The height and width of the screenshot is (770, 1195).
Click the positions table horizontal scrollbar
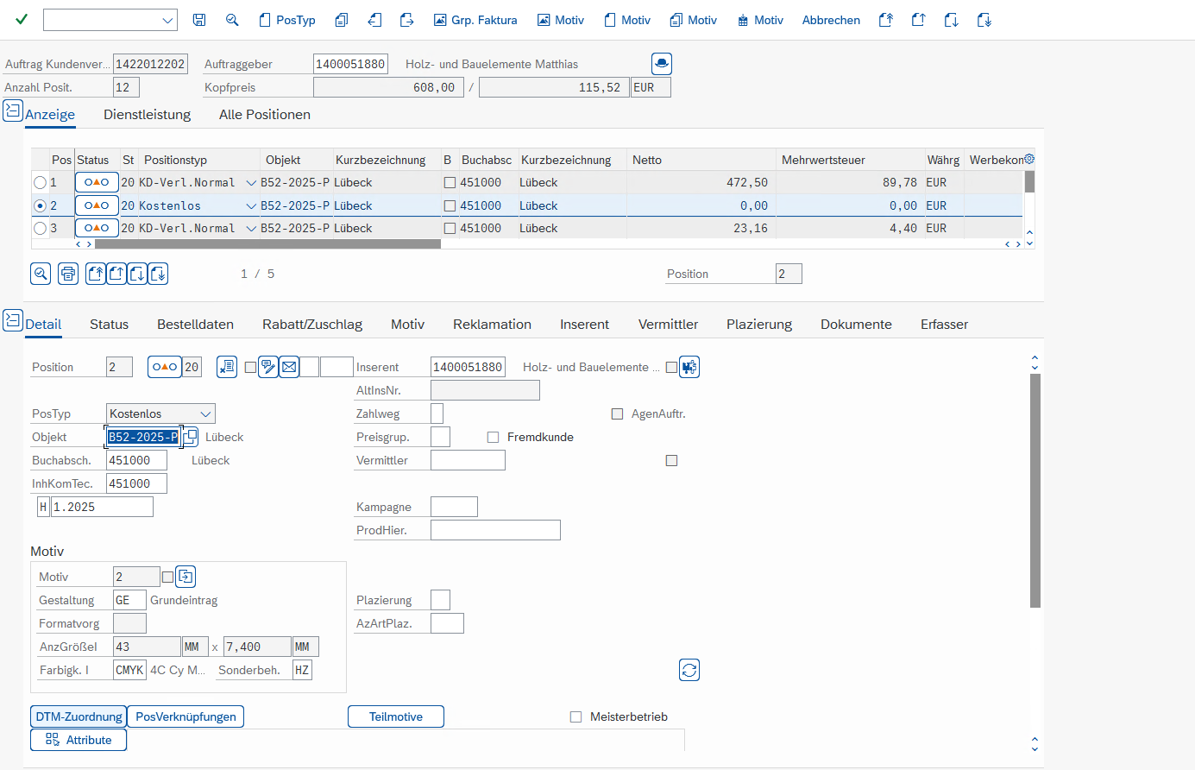click(267, 244)
